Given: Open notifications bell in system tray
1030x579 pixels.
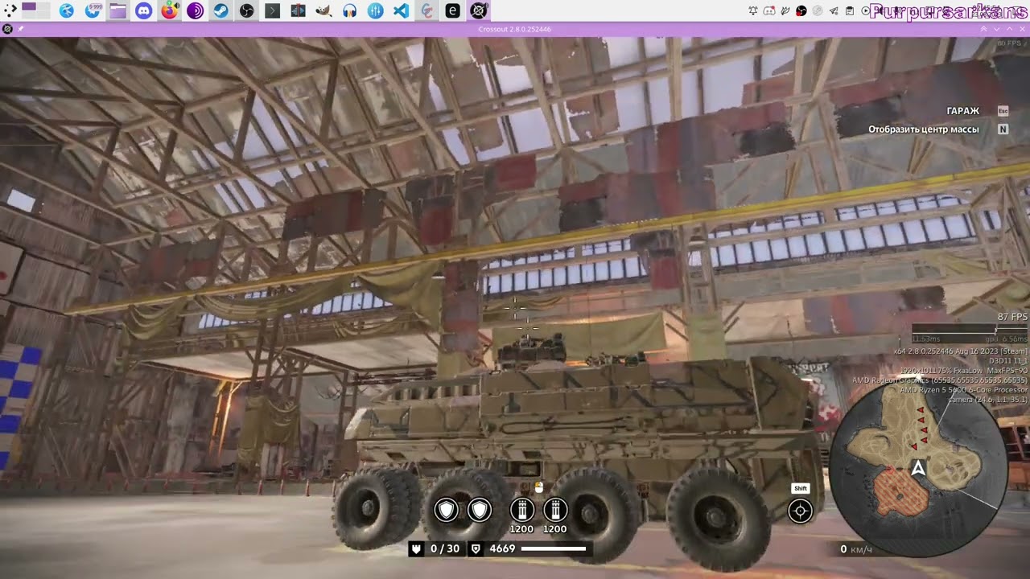Looking at the screenshot, I should click(x=753, y=10).
